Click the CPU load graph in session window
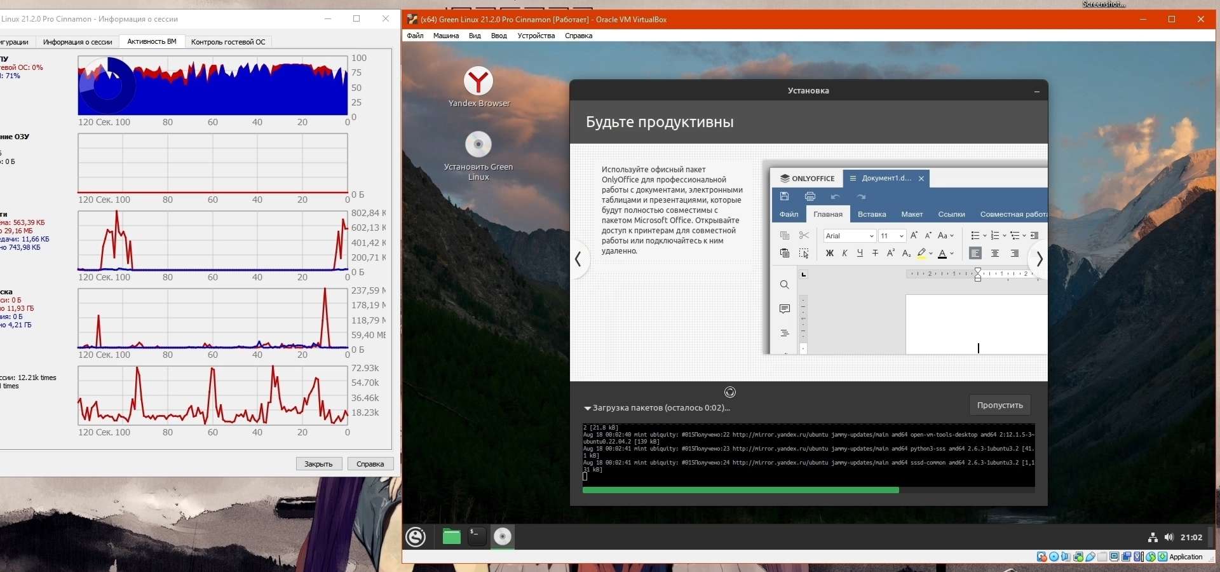The width and height of the screenshot is (1220, 572). tap(213, 86)
